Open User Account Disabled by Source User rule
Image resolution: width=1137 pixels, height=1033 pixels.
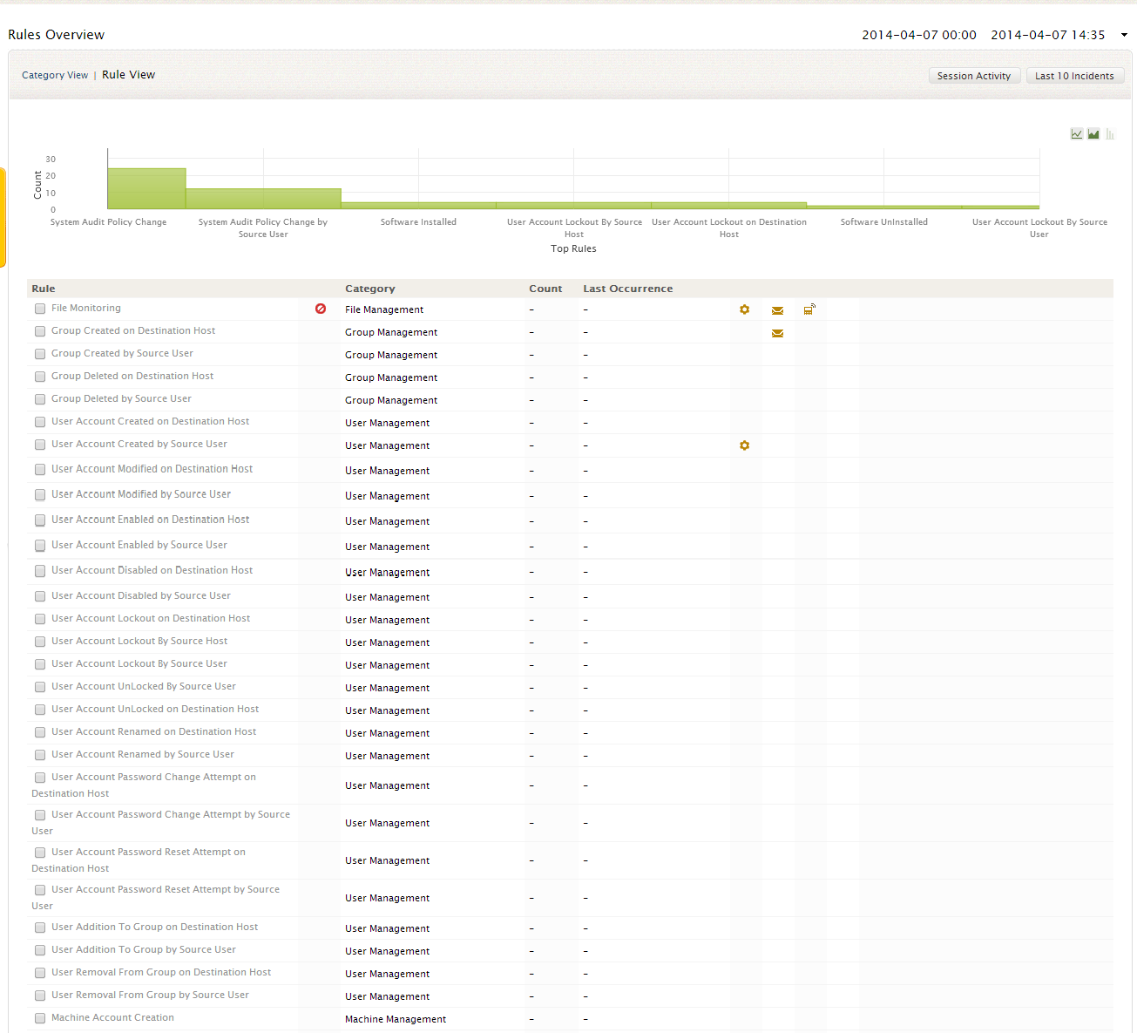click(141, 596)
